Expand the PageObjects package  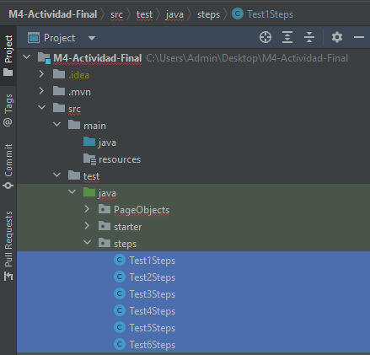point(87,209)
